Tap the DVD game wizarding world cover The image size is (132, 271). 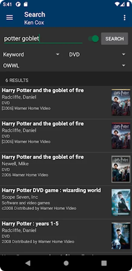121,202
